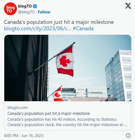This screenshot has width=135, height=140.
Task: Click the smaller lower Canadian flag in photo
Action: point(57,94)
